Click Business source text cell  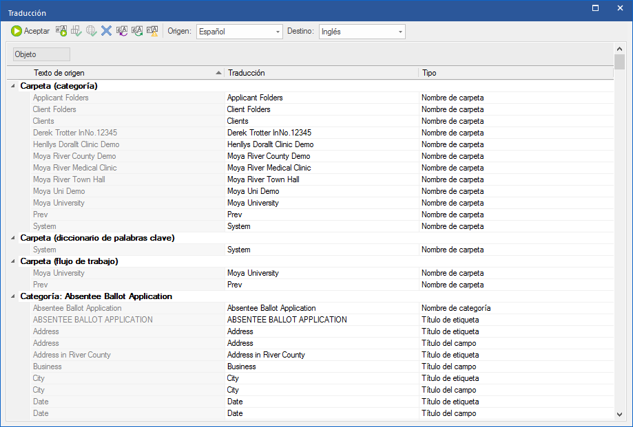tap(127, 366)
